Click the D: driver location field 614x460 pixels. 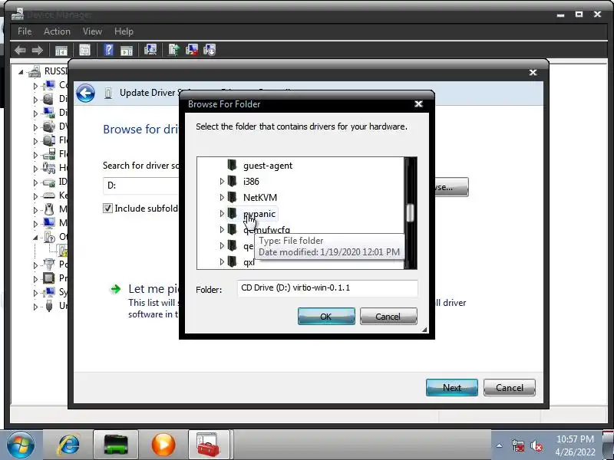pos(141,186)
